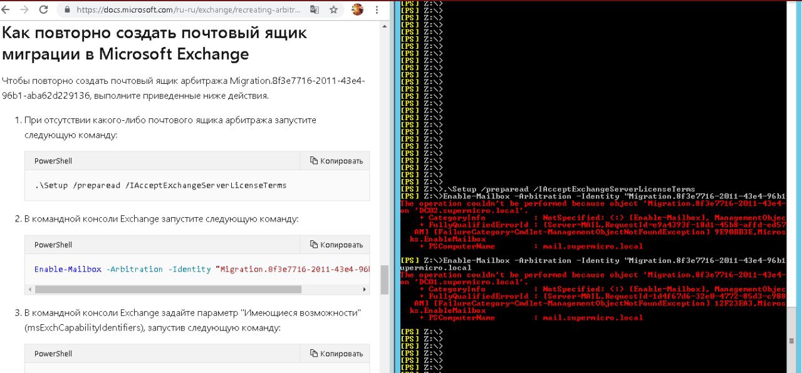Copy the Setup /preparead command with Копировать
The image size is (802, 373).
click(x=336, y=161)
